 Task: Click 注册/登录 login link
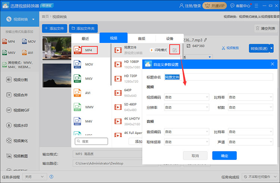point(190,6)
